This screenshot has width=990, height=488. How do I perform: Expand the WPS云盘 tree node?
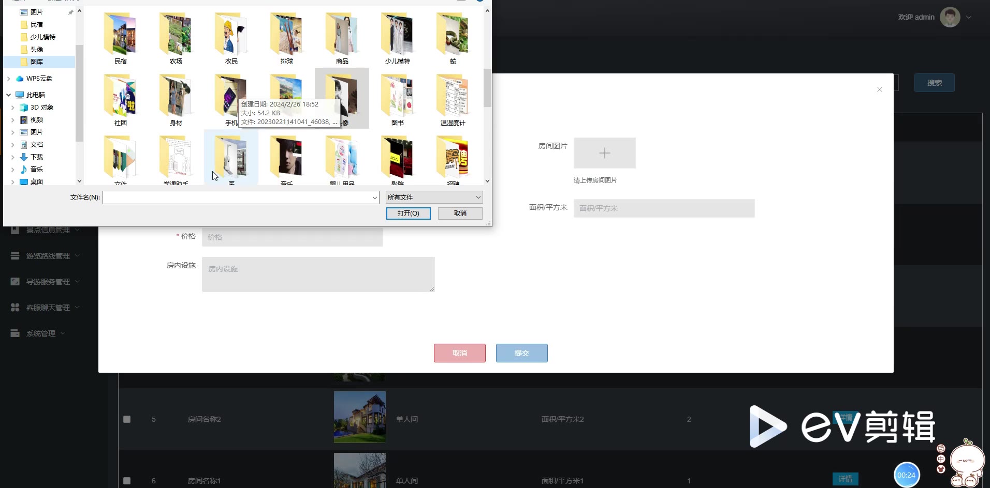(x=8, y=79)
